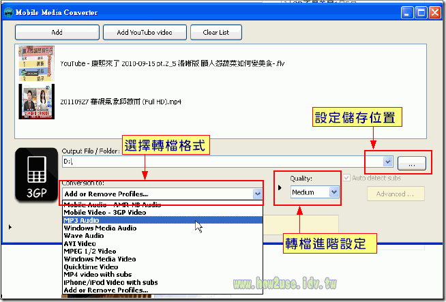Click the Advanced button
This screenshot has width=446, height=302.
point(390,194)
